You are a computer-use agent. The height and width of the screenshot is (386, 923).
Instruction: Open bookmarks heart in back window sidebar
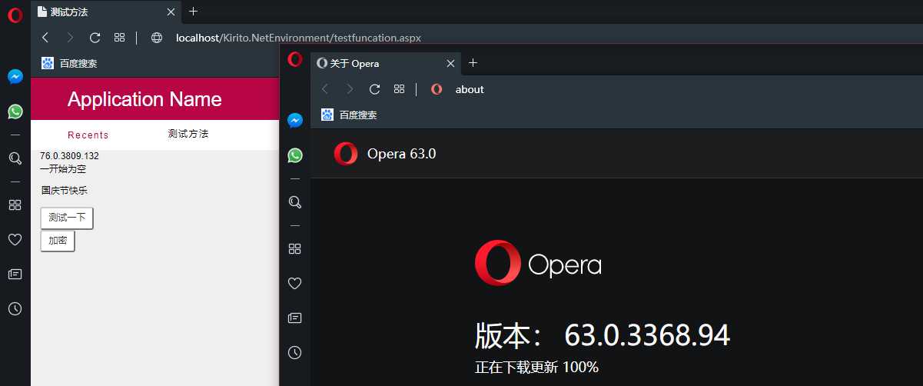[x=15, y=239]
